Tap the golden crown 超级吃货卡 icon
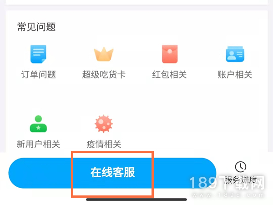This screenshot has width=273, height=205. pos(104,54)
